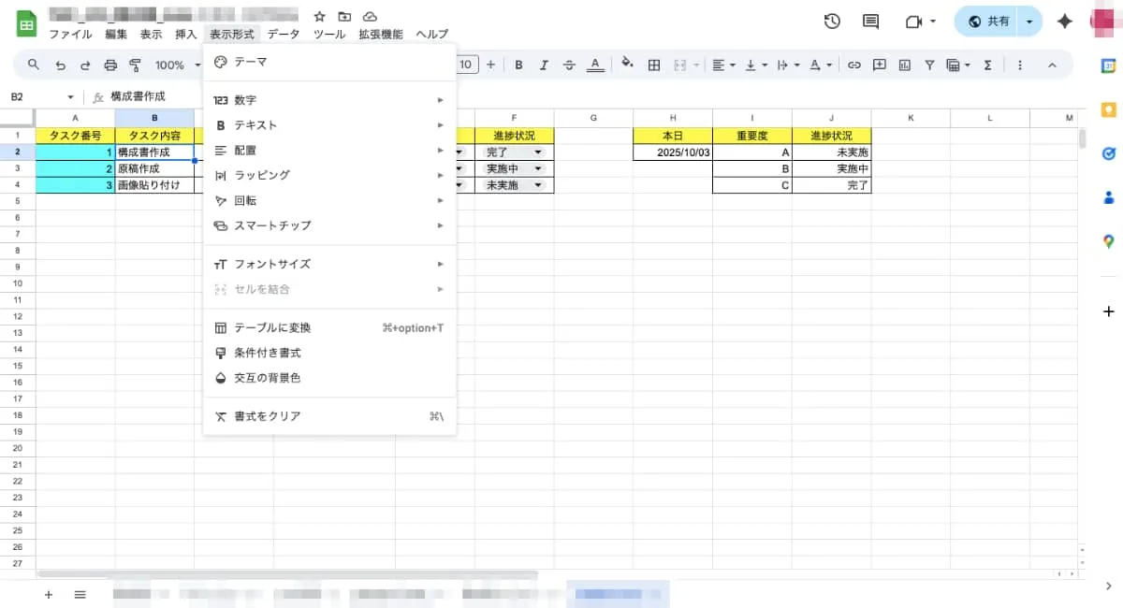The height and width of the screenshot is (608, 1123).
Task: Insert a link from the toolbar
Action: 854,65
